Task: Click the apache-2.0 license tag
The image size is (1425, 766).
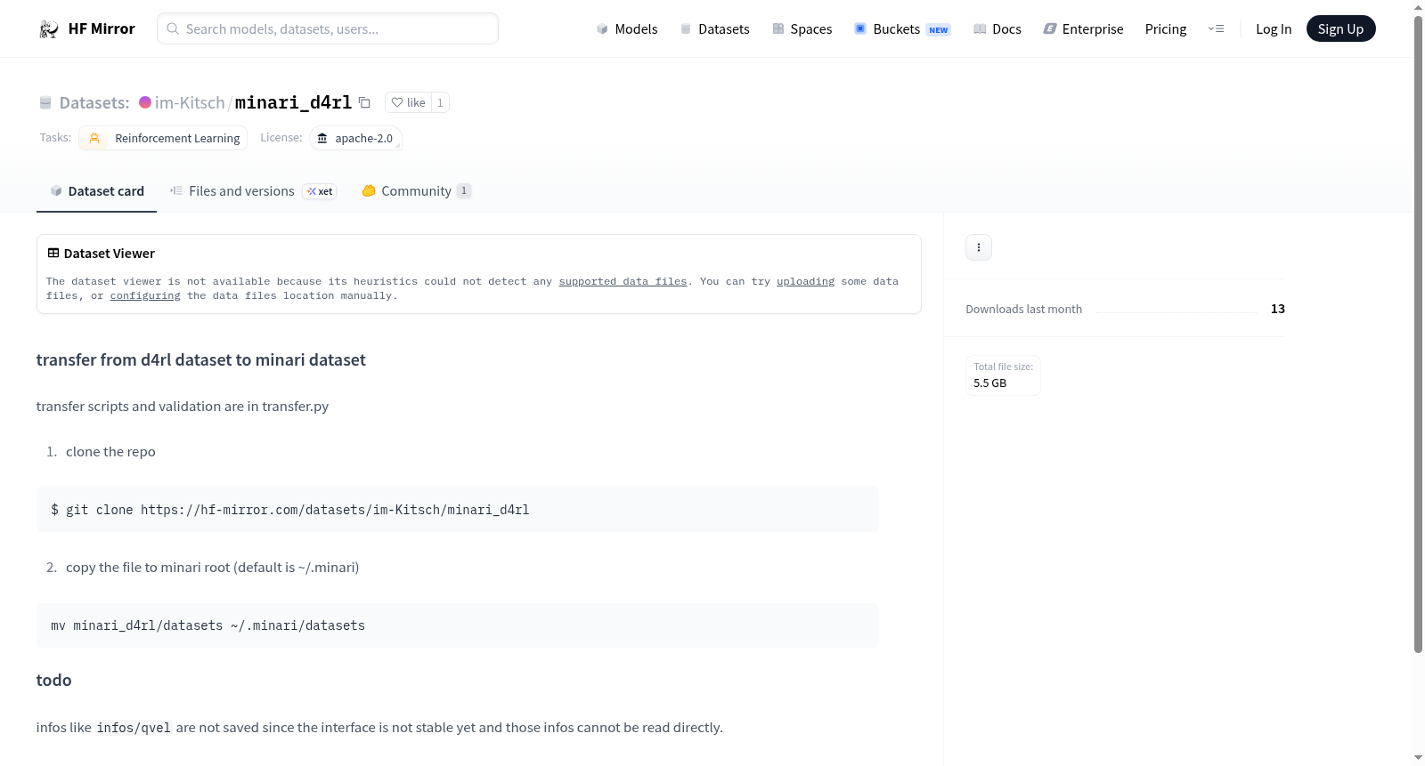Action: (355, 138)
